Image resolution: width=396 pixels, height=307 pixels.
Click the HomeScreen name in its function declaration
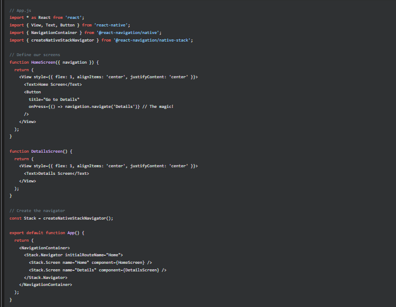[x=43, y=63]
